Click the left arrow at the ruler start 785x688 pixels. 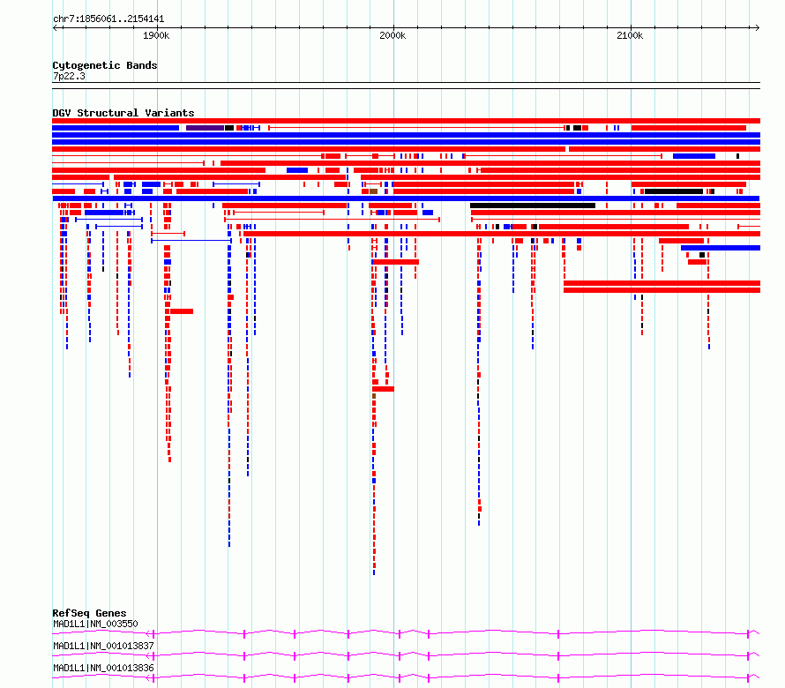(x=55, y=27)
